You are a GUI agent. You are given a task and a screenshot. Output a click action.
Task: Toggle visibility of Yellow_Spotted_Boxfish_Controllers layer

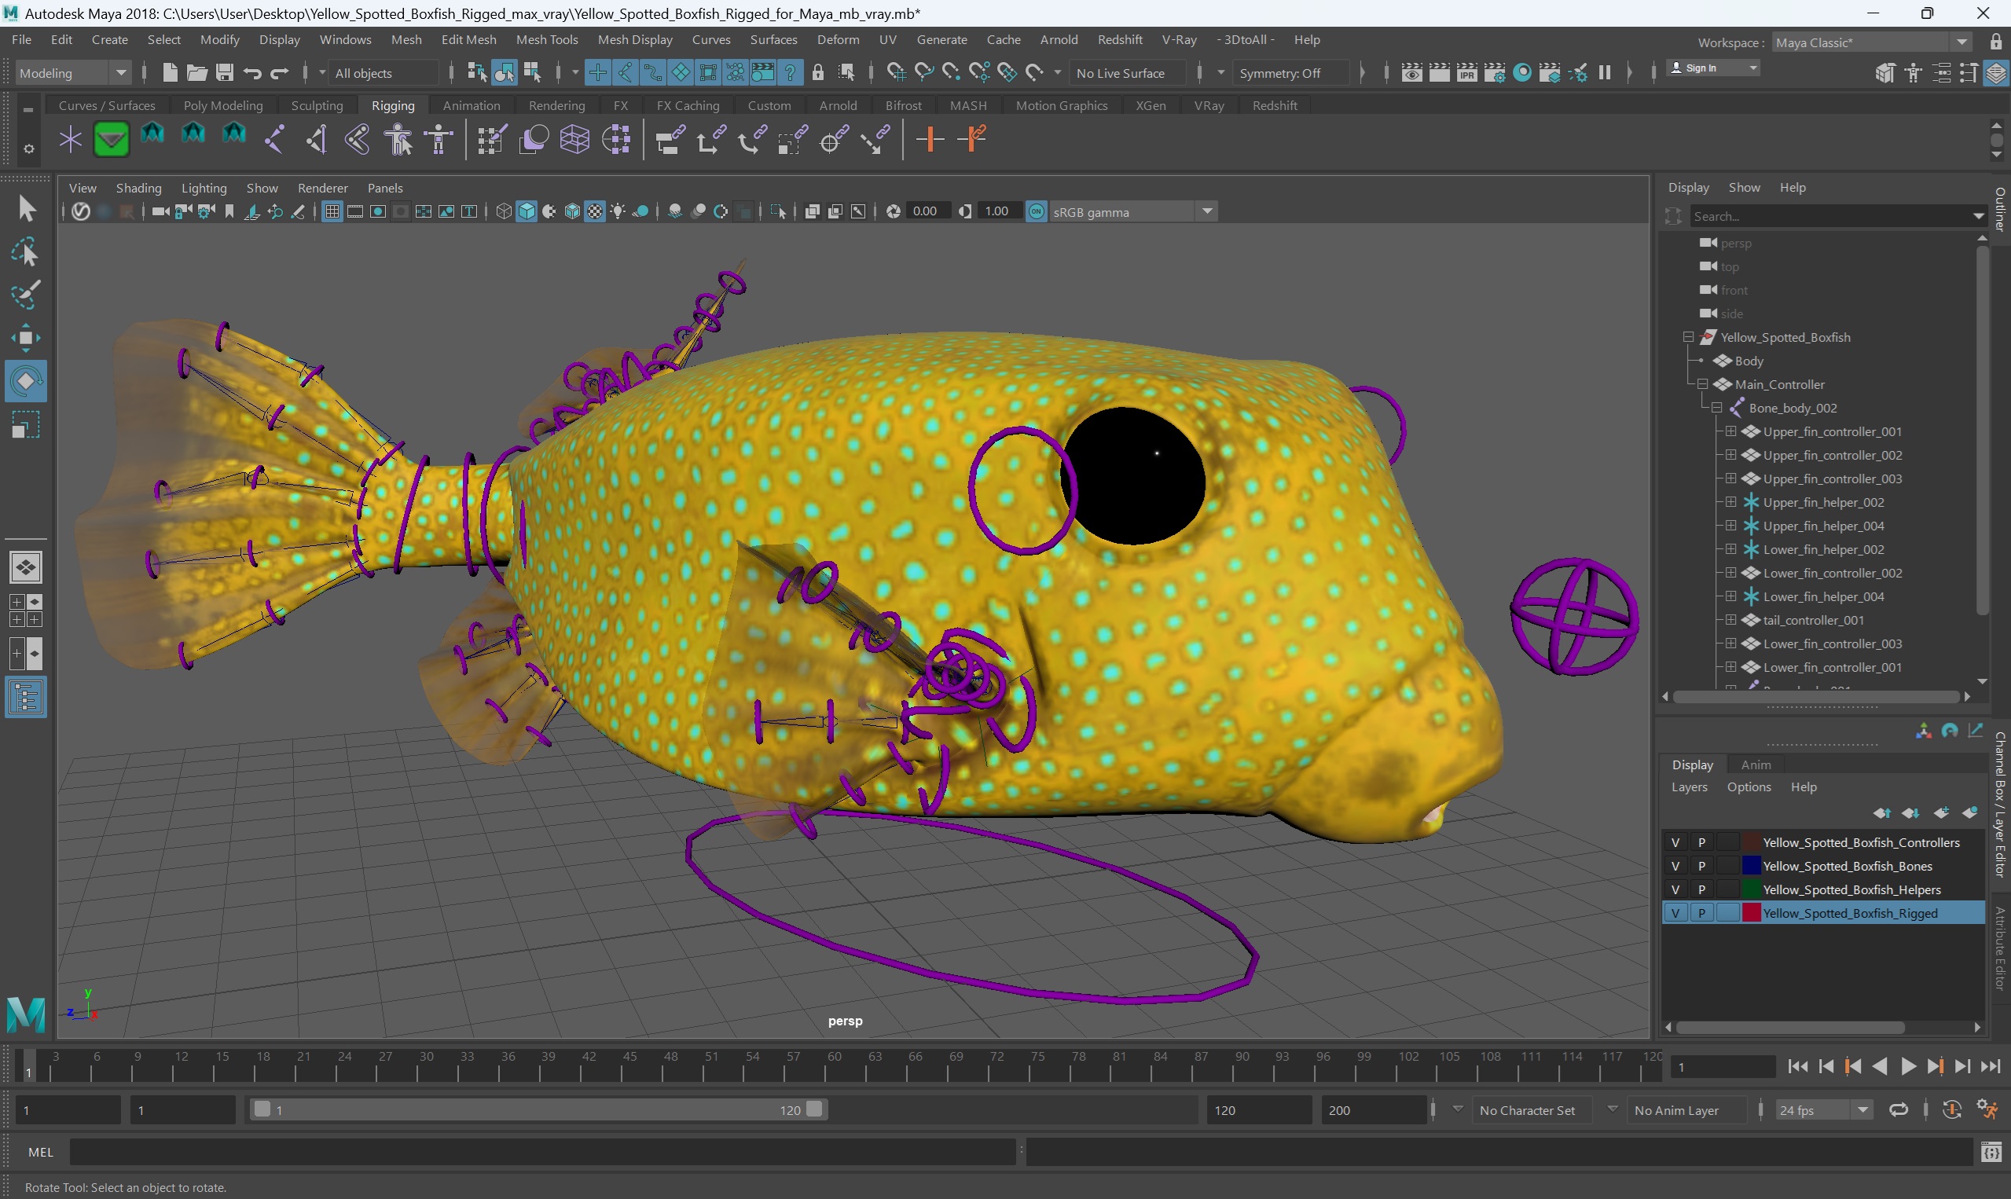(1675, 841)
